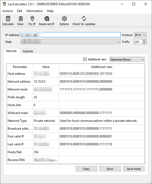Select the Wildcard mask row label
Viewport: 152px width, 184px height.
click(x=18, y=113)
